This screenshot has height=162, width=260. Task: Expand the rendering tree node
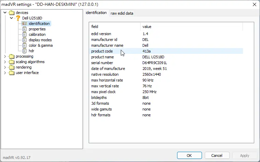coord(5,67)
